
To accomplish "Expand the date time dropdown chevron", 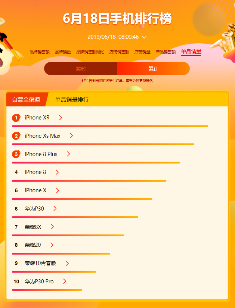I will point(144,37).
